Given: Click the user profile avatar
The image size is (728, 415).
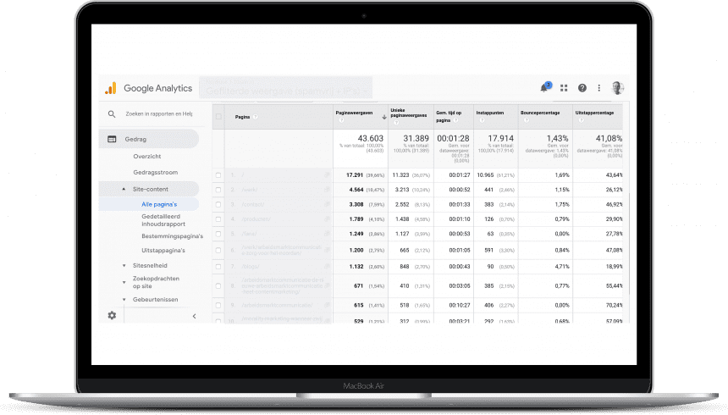Looking at the screenshot, I should [x=617, y=88].
